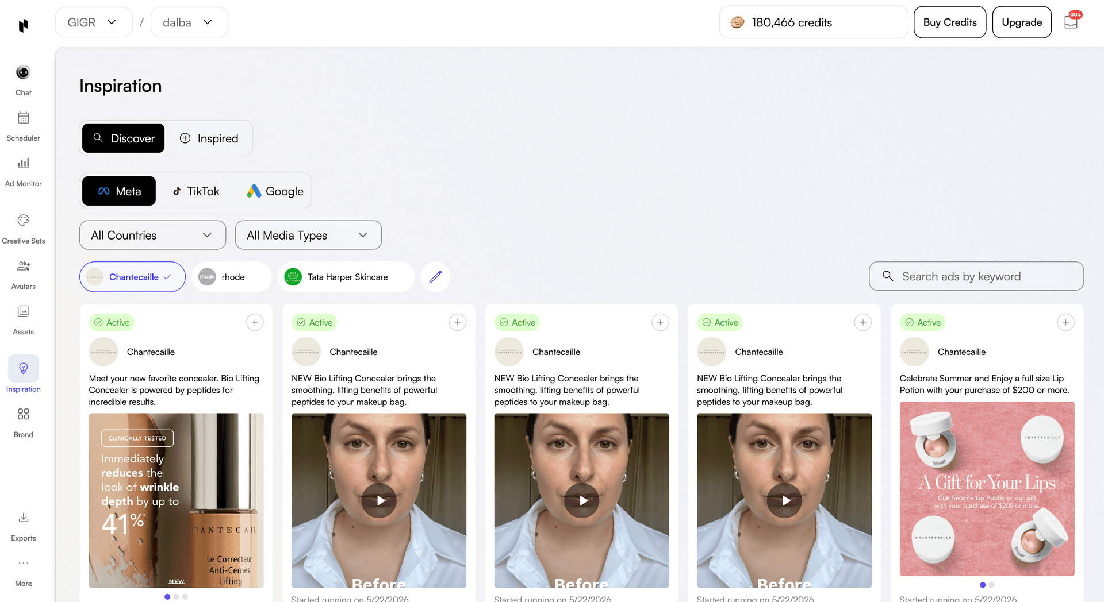Open the A Gift for Your Lips image
This screenshot has height=602, width=1104.
coord(987,489)
